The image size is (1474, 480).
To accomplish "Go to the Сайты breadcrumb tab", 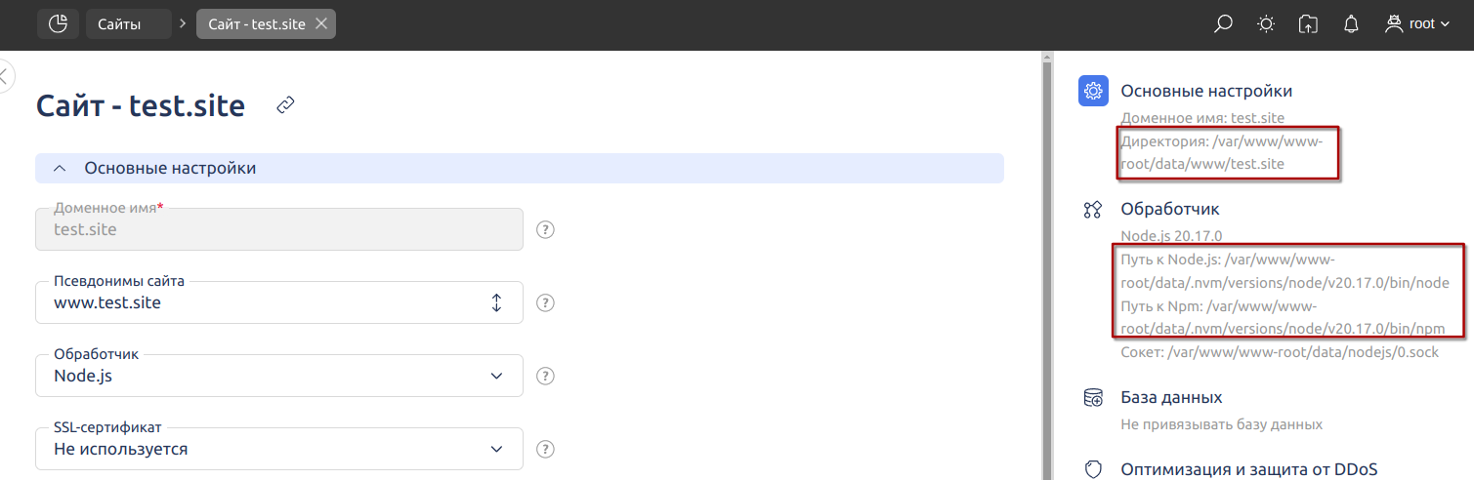I will (128, 23).
